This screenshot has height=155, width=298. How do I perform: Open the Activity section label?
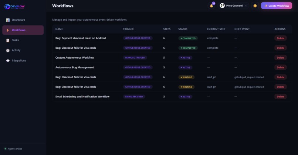[x=16, y=50]
